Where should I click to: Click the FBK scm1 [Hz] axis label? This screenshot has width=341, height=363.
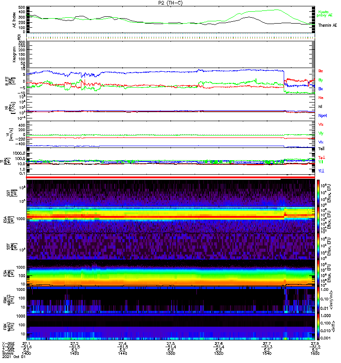pos(8,326)
